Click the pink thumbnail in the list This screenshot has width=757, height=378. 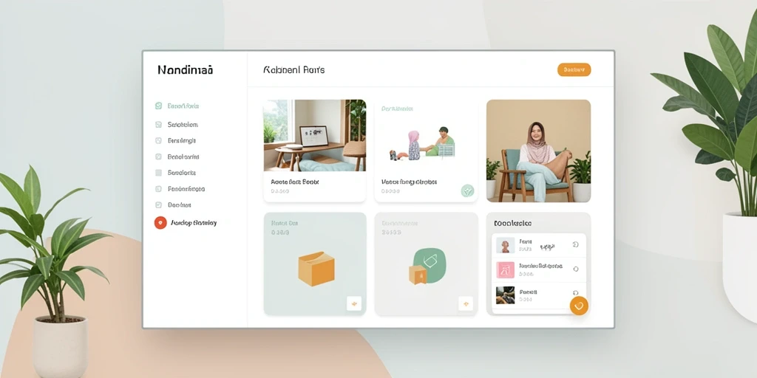coord(506,269)
